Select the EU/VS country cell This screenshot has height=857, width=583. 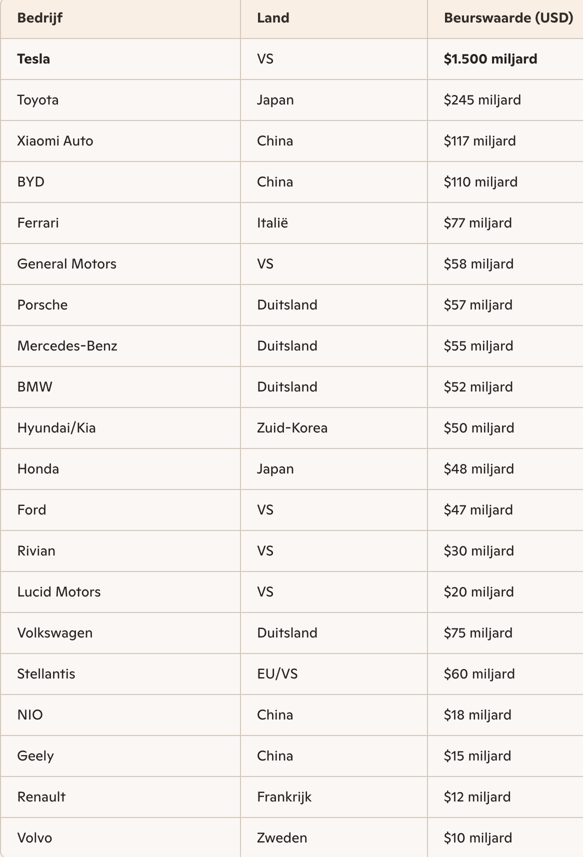(277, 674)
